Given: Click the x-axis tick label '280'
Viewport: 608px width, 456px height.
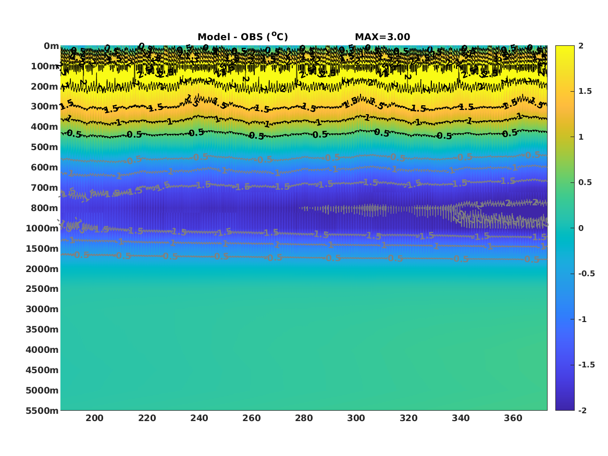Looking at the screenshot, I should 304,418.
